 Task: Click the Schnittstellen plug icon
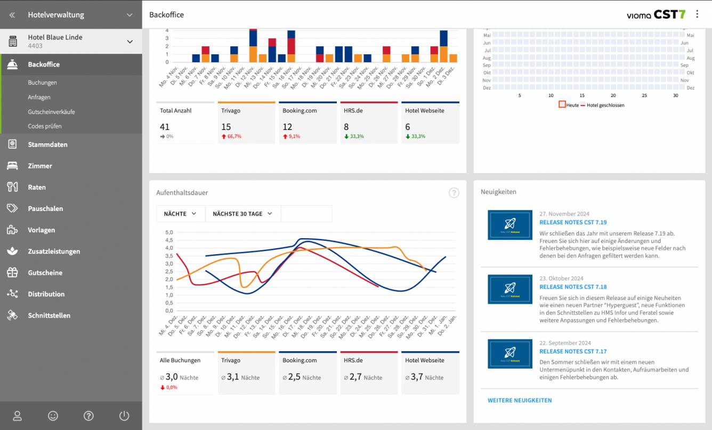12,315
